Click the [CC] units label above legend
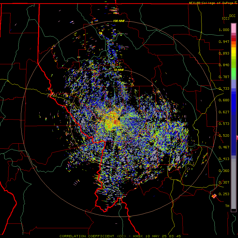Viewport: 238px width, 238px height. [226, 18]
